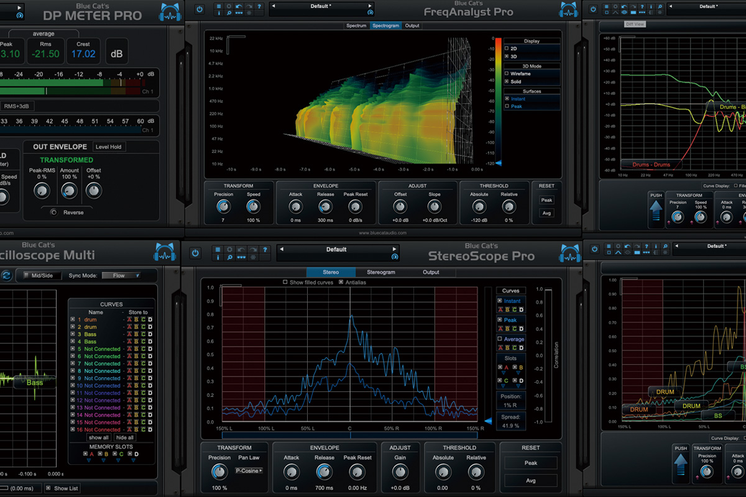The height and width of the screenshot is (497, 746).
Task: Click StereoScope Gain adjust knob
Action: (400, 472)
